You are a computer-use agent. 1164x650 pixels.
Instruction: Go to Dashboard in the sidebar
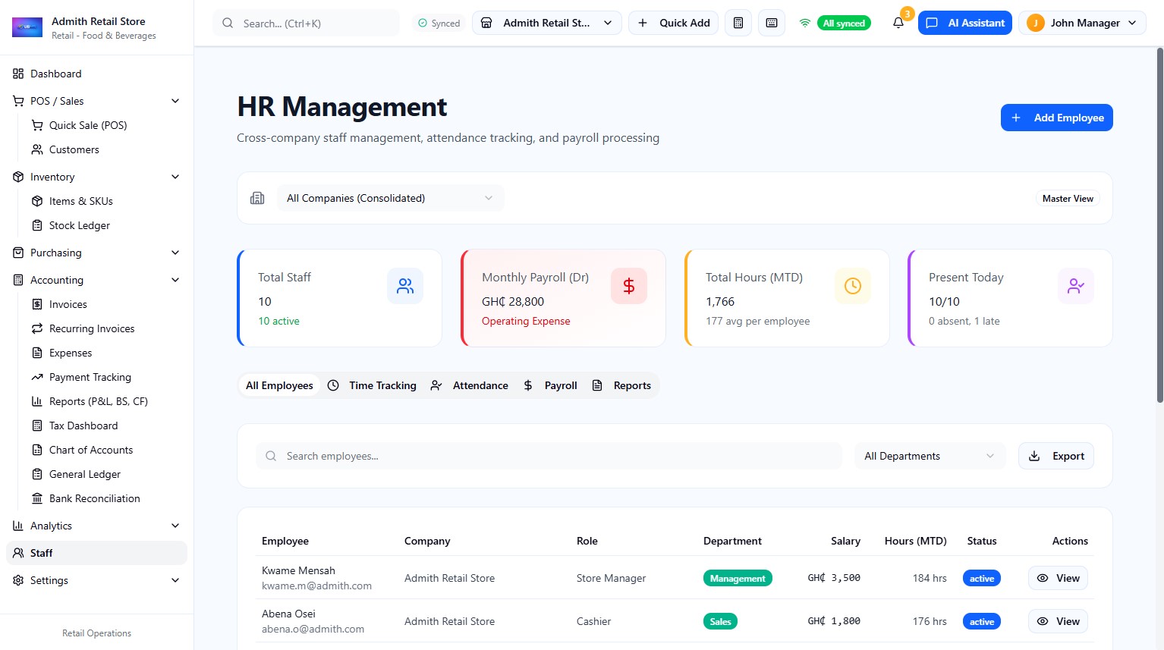[x=96, y=74]
